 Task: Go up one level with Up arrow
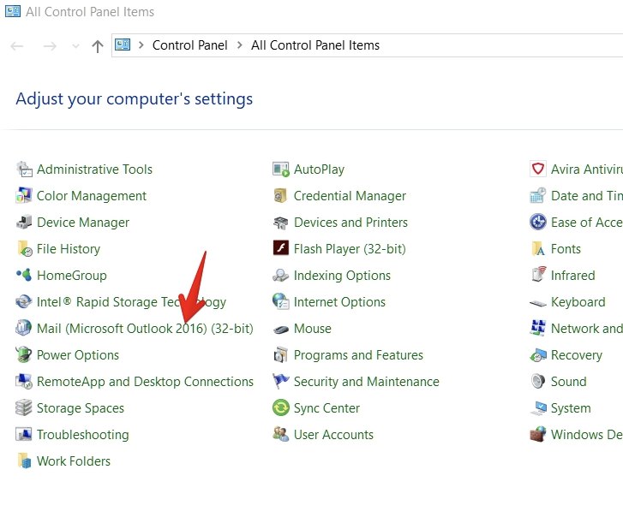98,46
